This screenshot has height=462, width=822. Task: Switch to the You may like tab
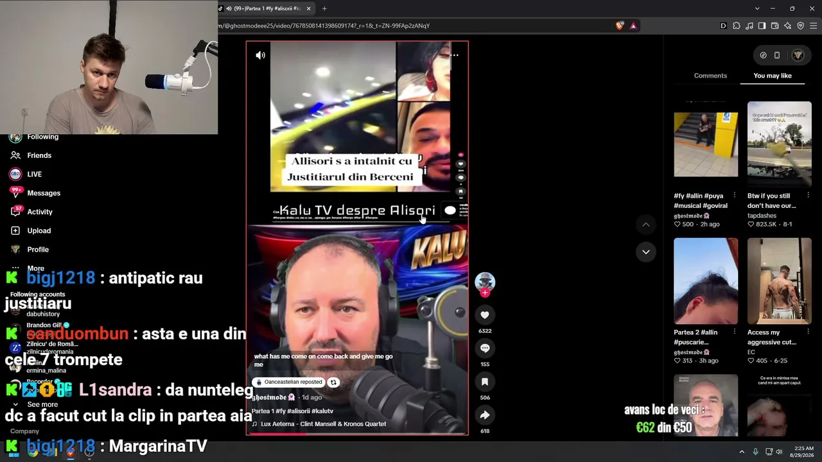click(773, 76)
